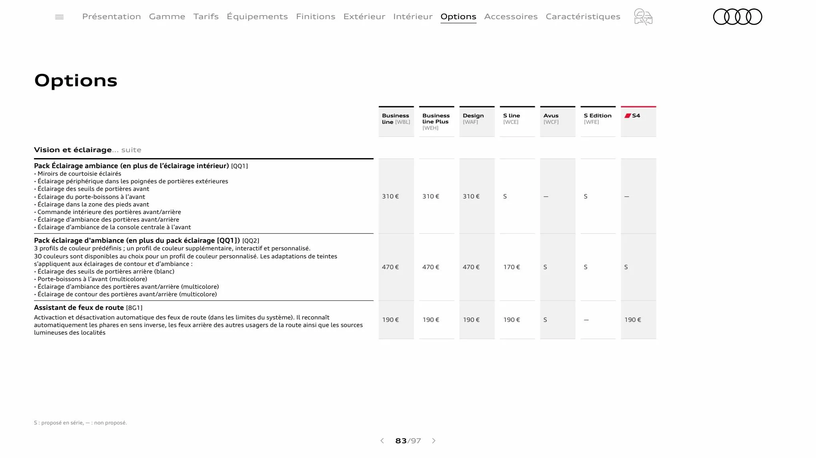
Task: Click the dealer search icon
Action: tap(643, 17)
